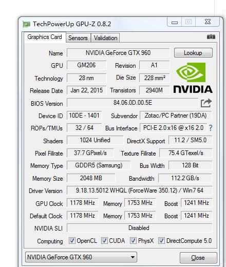The height and width of the screenshot is (267, 226).
Task: Toggle the CUDA checkbox
Action: (x=104, y=240)
